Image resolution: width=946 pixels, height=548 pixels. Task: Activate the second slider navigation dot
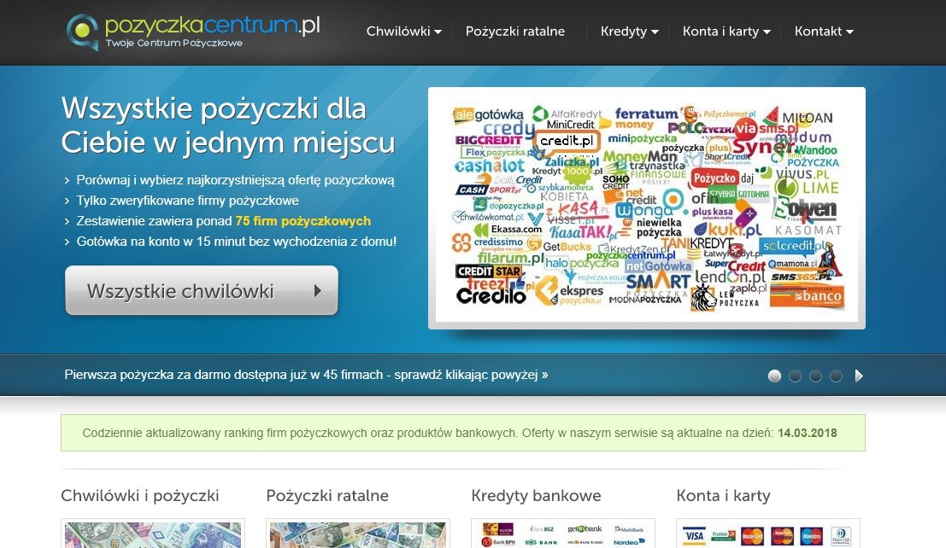795,376
